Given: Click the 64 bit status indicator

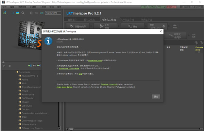Looking at the screenshot, I should [x=144, y=7].
